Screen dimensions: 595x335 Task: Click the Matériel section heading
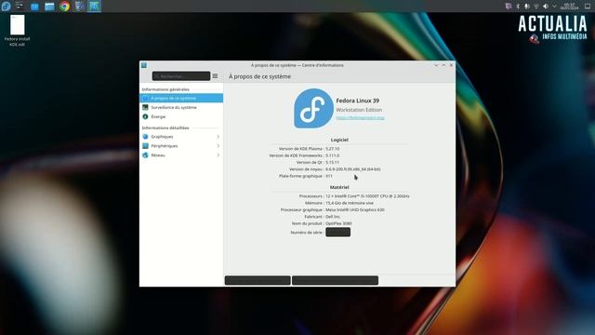339,187
